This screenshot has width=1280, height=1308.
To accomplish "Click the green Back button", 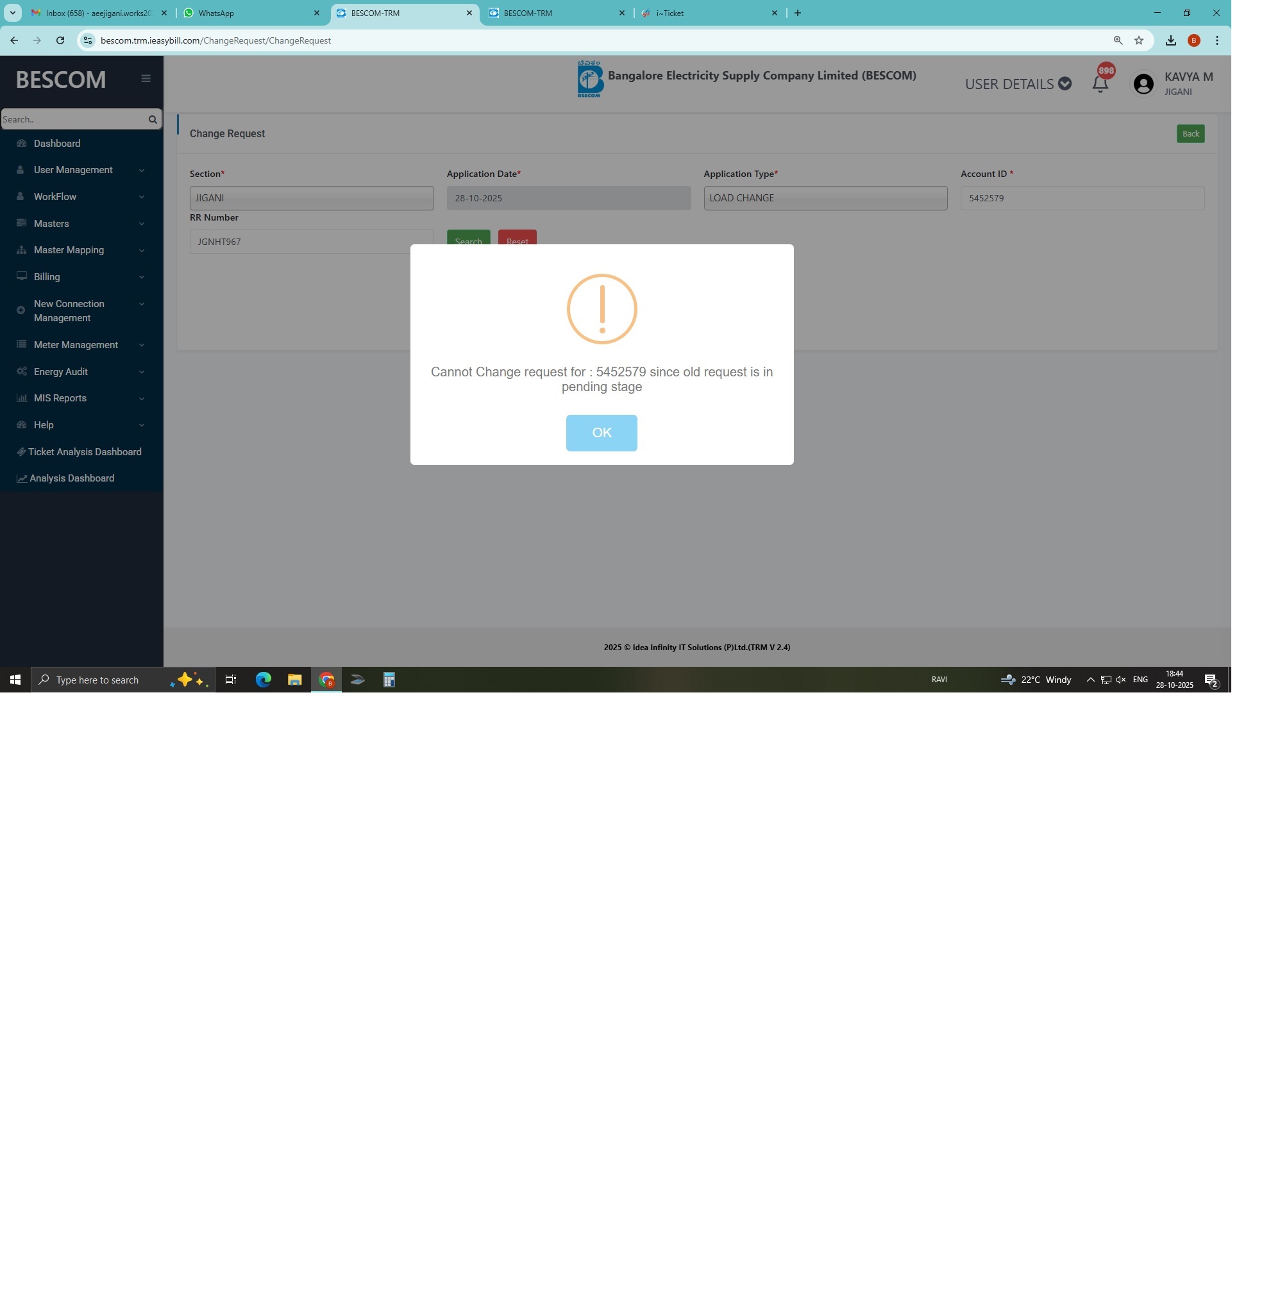I will click(x=1190, y=134).
